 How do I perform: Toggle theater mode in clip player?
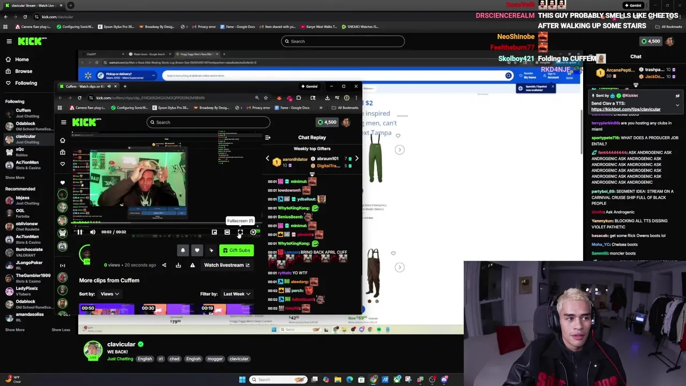coord(227,232)
